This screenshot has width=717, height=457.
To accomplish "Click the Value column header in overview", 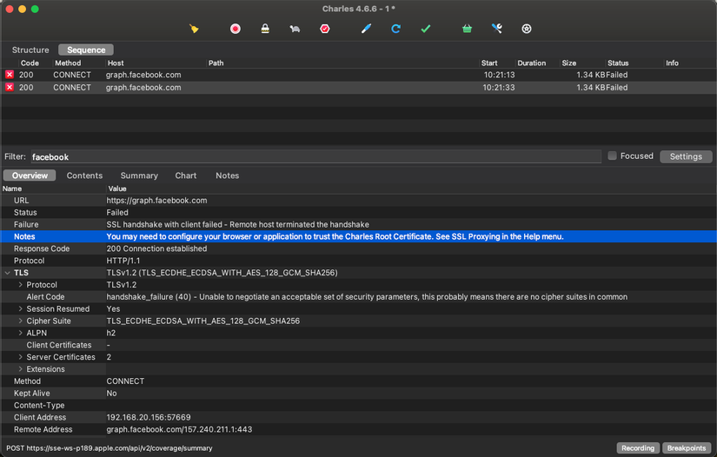I will (117, 189).
